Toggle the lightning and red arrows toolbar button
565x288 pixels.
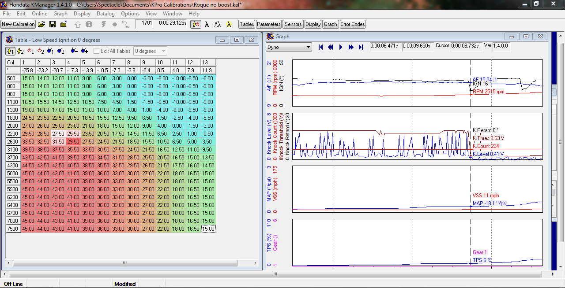click(x=196, y=24)
